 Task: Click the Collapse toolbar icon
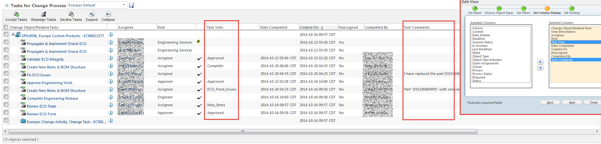[x=108, y=14]
